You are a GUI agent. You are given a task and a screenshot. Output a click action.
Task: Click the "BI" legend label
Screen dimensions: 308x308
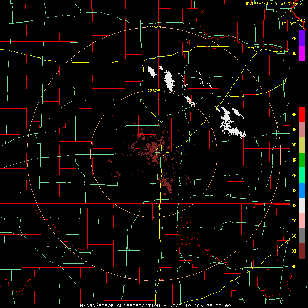point(294,251)
